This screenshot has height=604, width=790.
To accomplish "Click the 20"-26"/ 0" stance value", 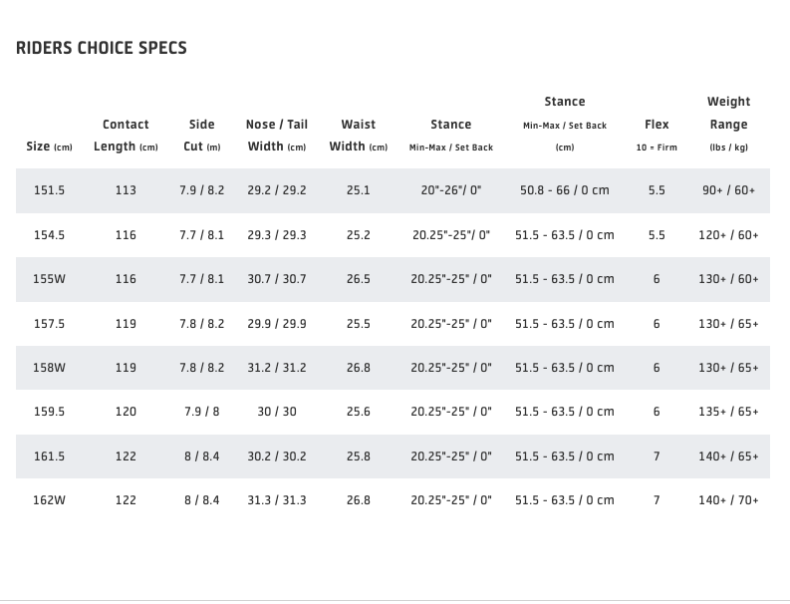I will click(x=450, y=190).
